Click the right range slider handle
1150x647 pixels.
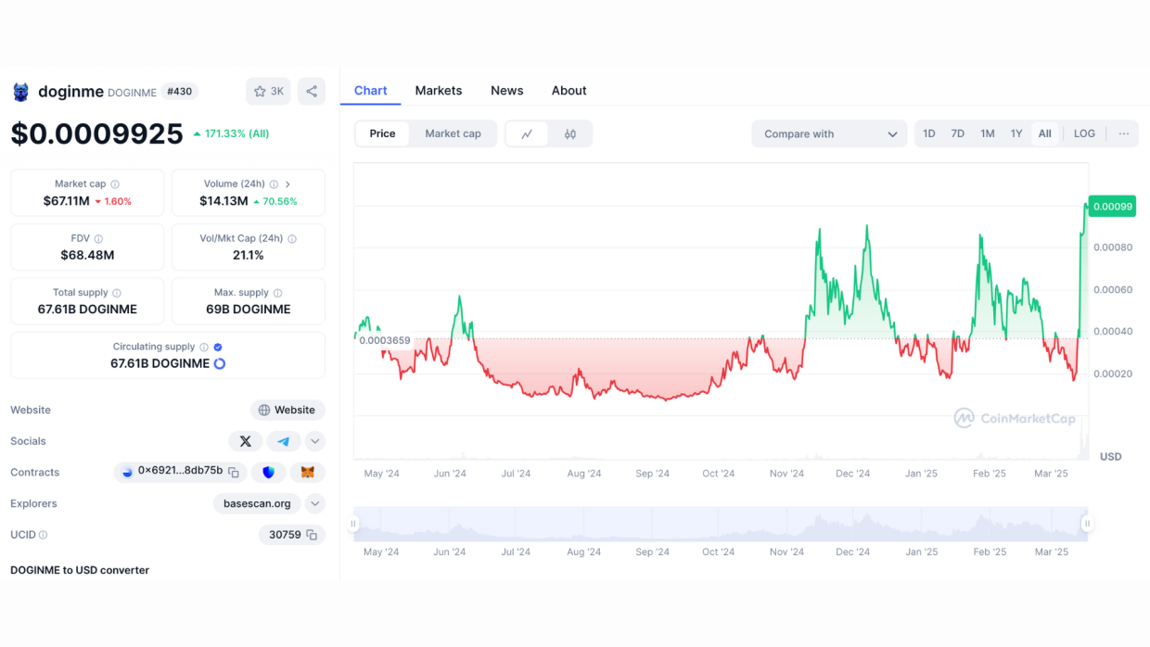tap(1088, 524)
